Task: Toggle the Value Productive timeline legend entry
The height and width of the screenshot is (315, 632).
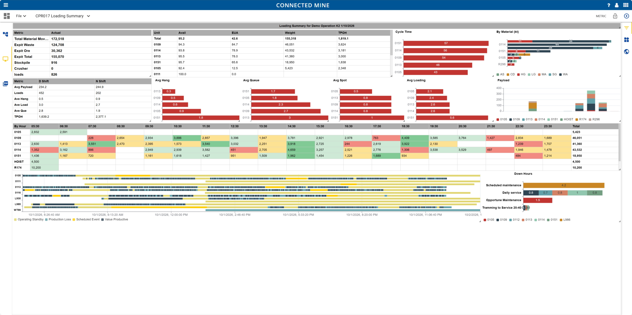Action: 114,219
